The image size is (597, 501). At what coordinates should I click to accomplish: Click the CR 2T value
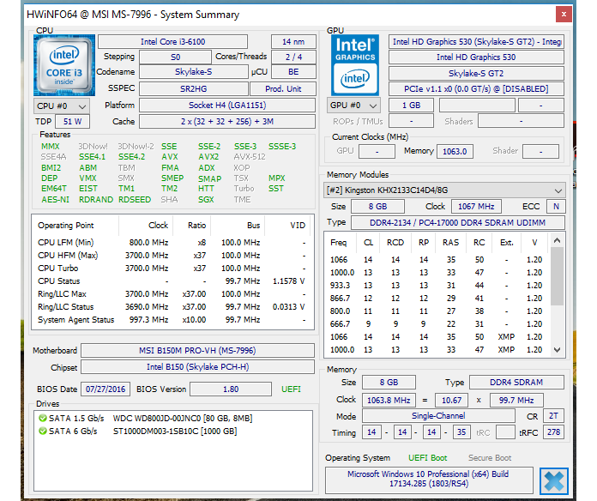point(553,416)
